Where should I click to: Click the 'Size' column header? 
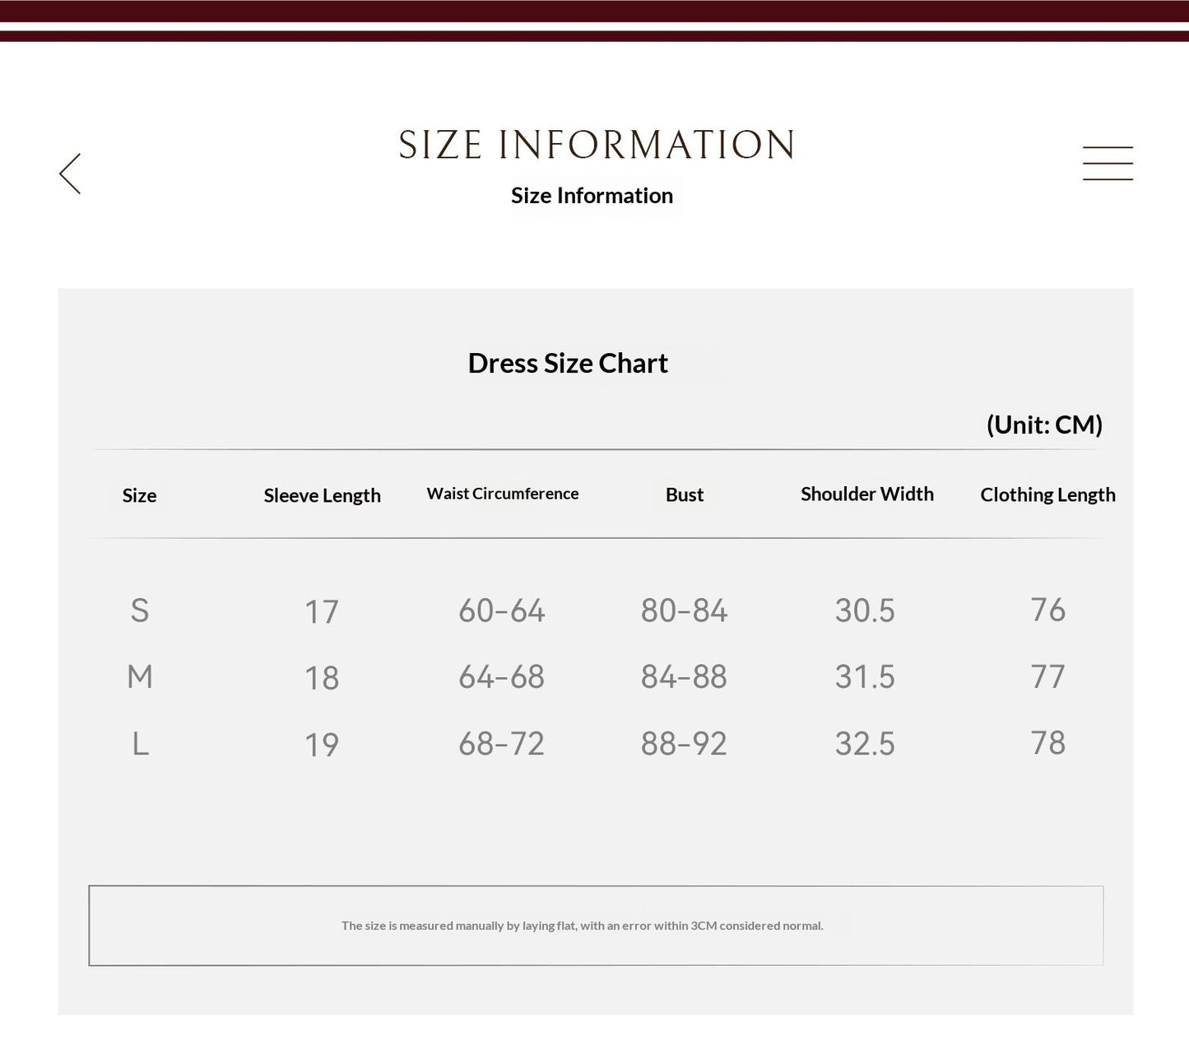click(x=139, y=495)
